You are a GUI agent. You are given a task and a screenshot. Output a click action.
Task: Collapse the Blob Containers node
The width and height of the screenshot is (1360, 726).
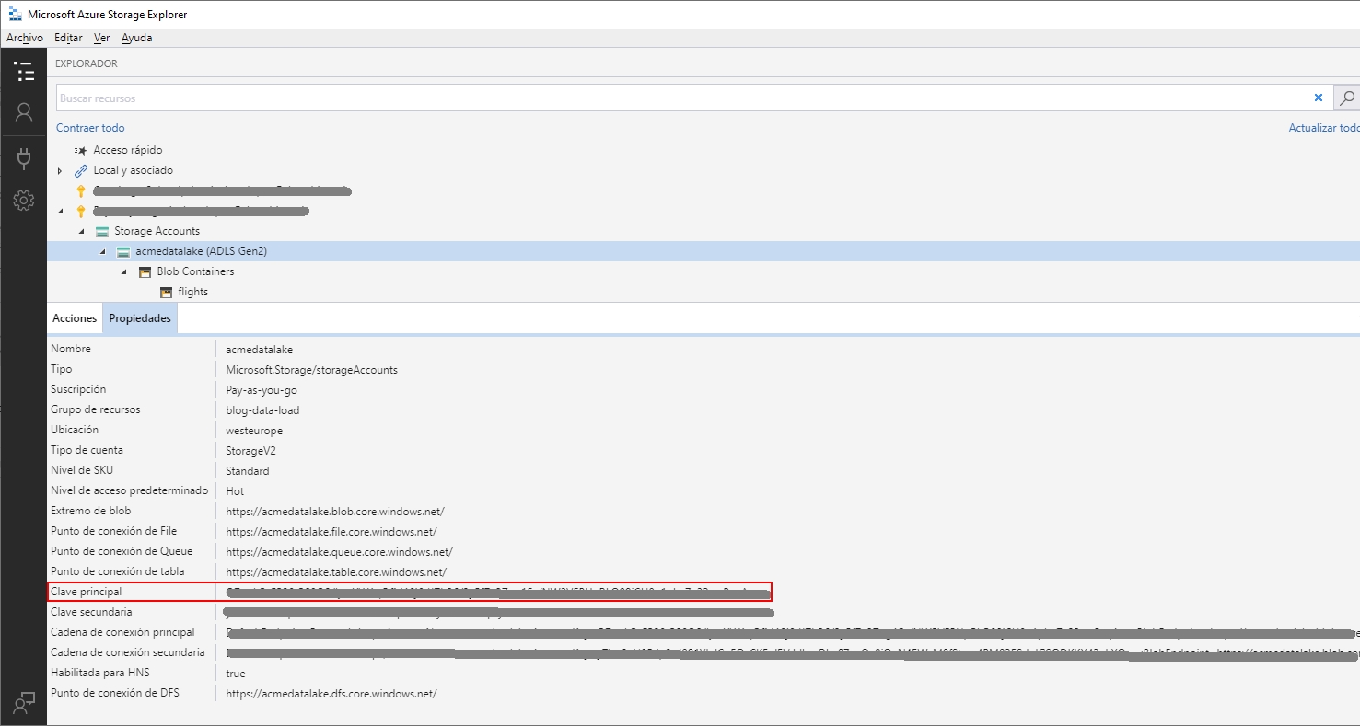[122, 271]
